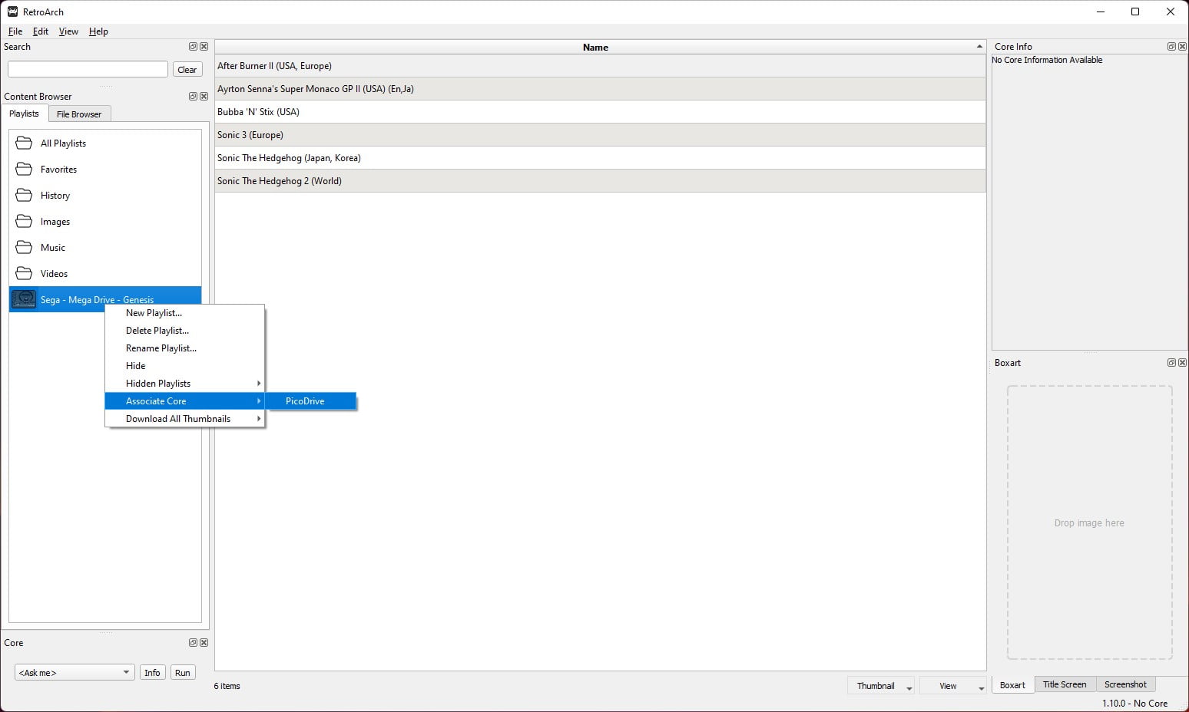This screenshot has height=712, width=1189.
Task: Close the Search panel
Action: pyautogui.click(x=204, y=47)
